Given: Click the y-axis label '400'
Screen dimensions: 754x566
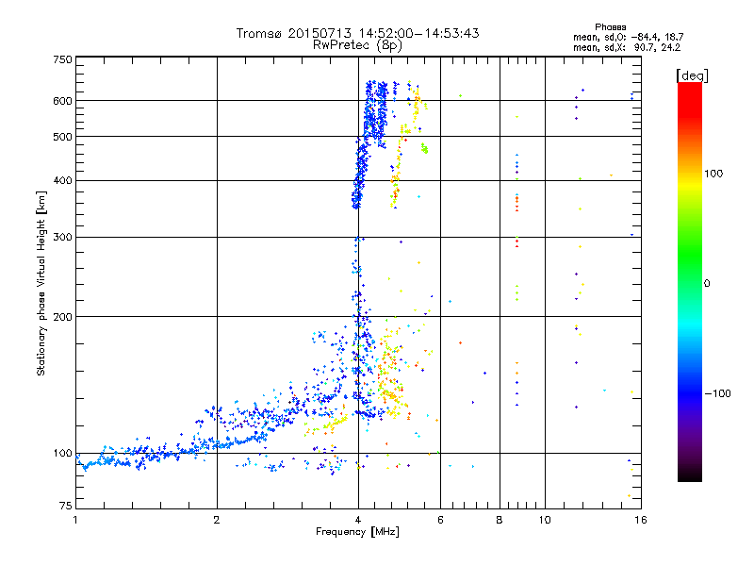Looking at the screenshot, I should [x=62, y=180].
